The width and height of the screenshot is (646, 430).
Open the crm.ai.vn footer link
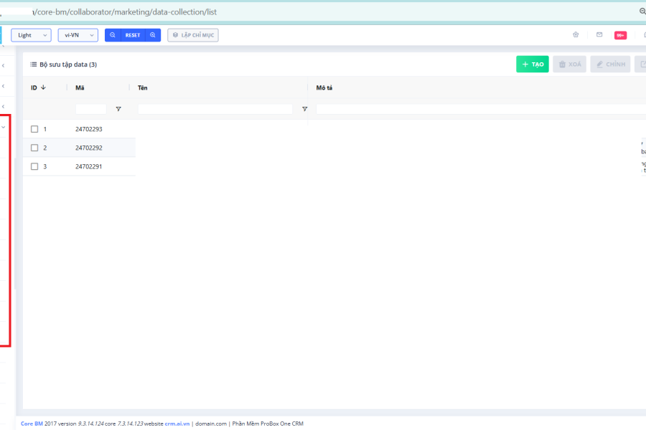[177, 424]
